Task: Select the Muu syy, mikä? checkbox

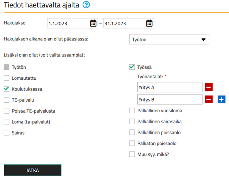Action: tap(132, 154)
